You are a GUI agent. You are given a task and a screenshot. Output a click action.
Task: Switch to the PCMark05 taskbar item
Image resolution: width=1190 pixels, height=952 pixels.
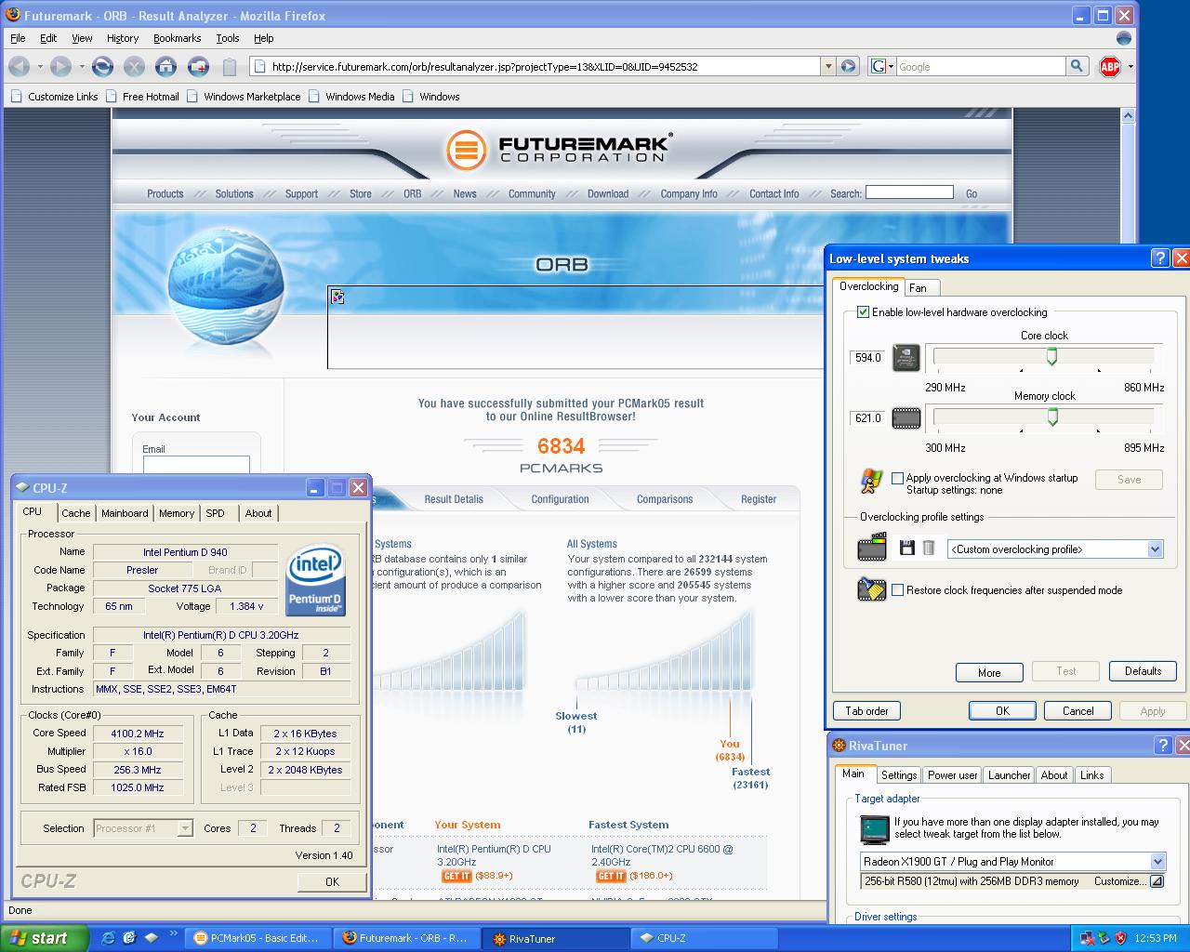[x=258, y=938]
